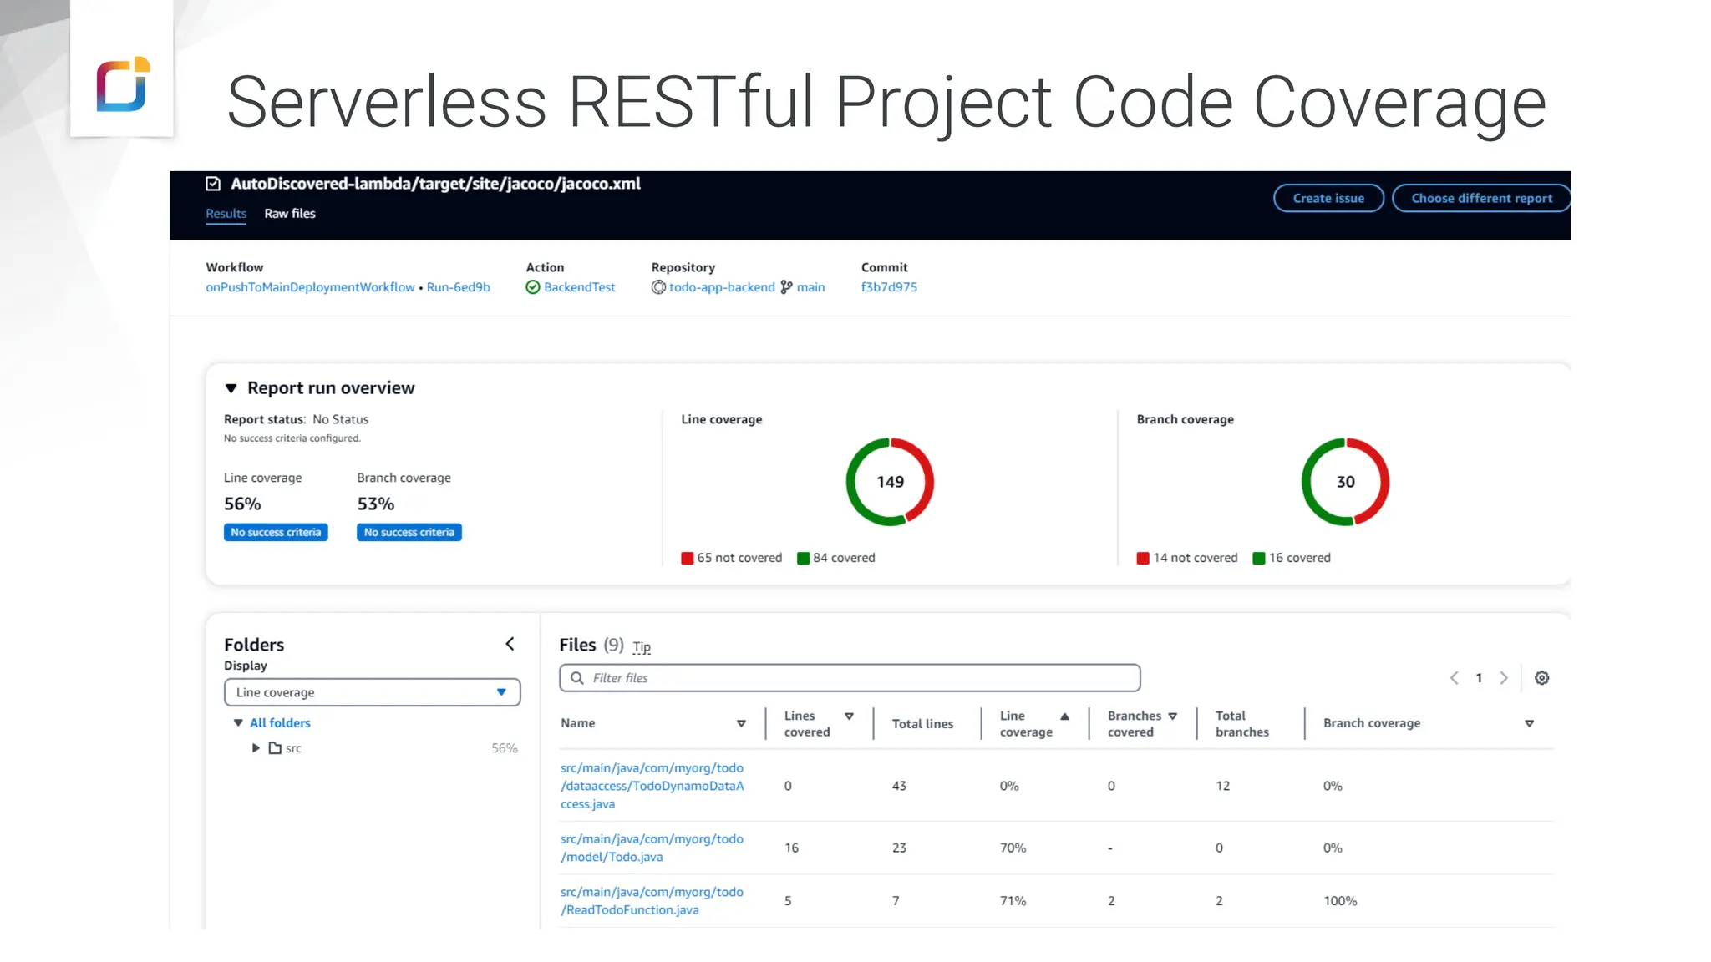Viewport: 1711px width, 962px height.
Task: Click the red 65 not covered legend swatch
Action: tap(687, 559)
